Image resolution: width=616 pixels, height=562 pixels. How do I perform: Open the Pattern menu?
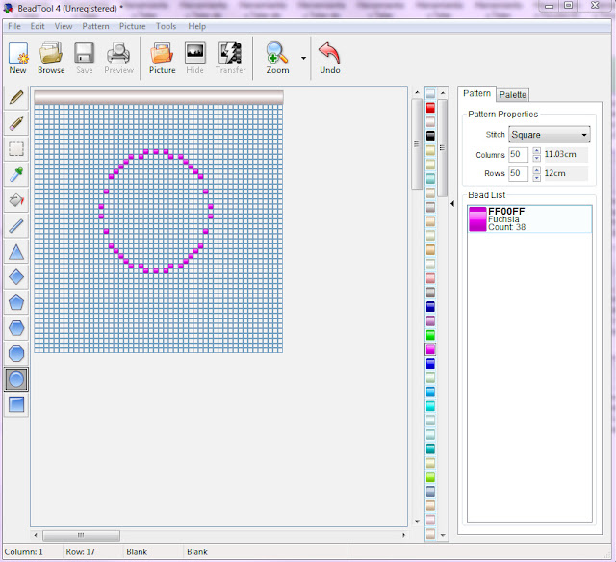[95, 26]
